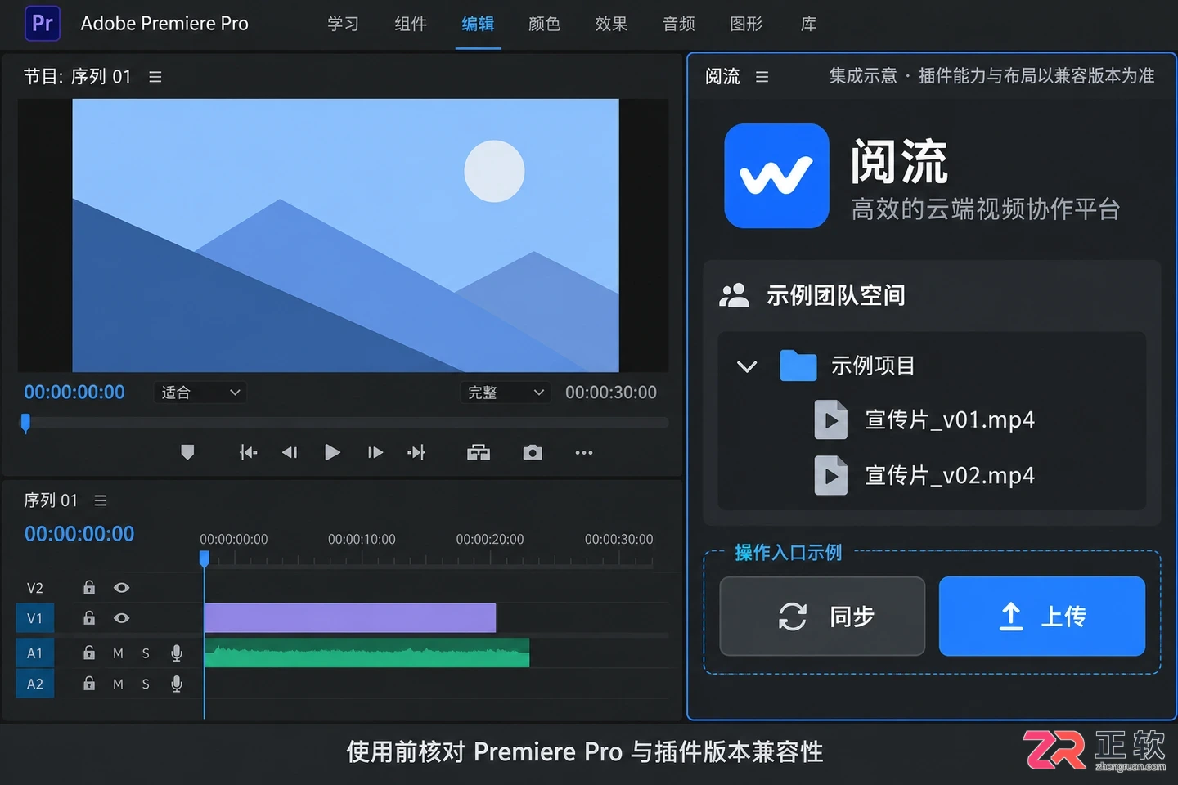The height and width of the screenshot is (785, 1178).
Task: Go to the In point
Action: (249, 452)
